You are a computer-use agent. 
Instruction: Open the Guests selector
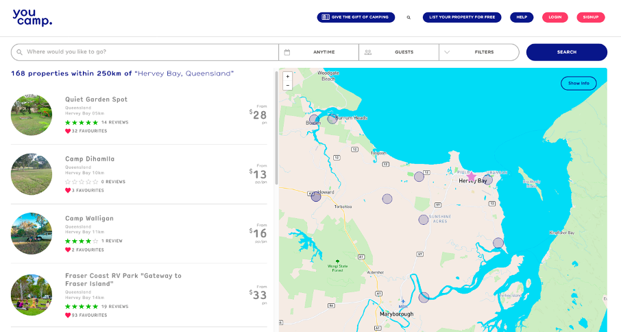(399, 52)
